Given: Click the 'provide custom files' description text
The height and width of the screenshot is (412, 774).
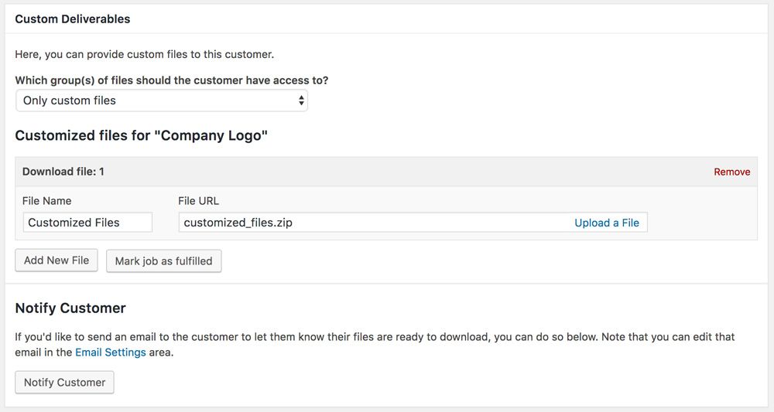Looking at the screenshot, I should point(144,55).
